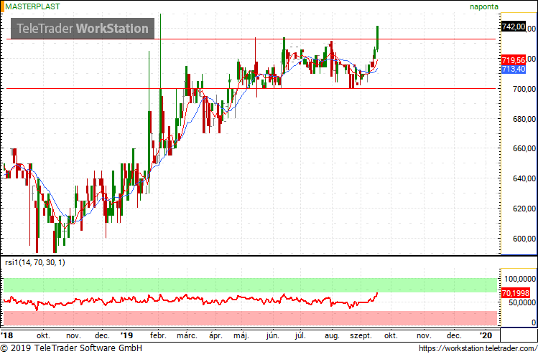538x354 pixels.
Task: Click the szept. month label
Action: point(361,335)
